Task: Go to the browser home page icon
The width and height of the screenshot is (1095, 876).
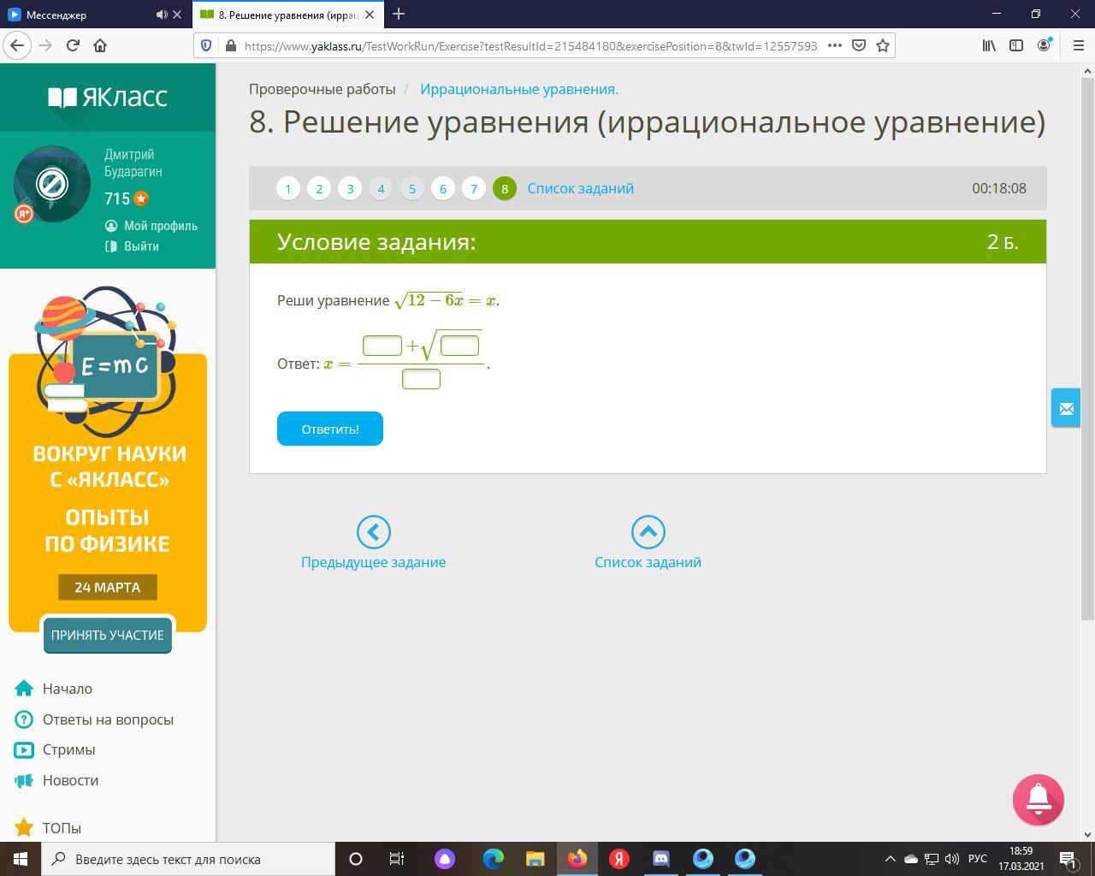Action: click(x=100, y=45)
